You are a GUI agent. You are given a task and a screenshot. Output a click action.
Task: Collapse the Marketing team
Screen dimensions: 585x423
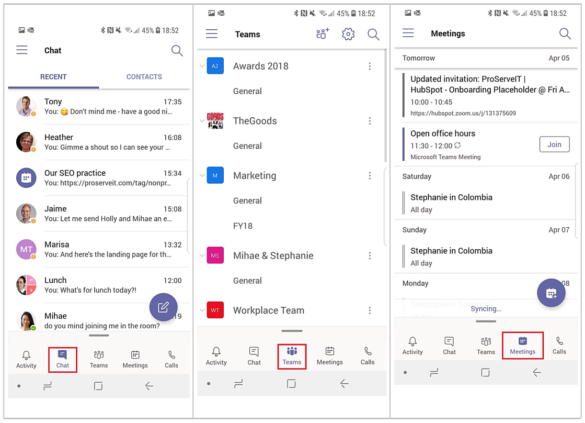pyautogui.click(x=202, y=175)
